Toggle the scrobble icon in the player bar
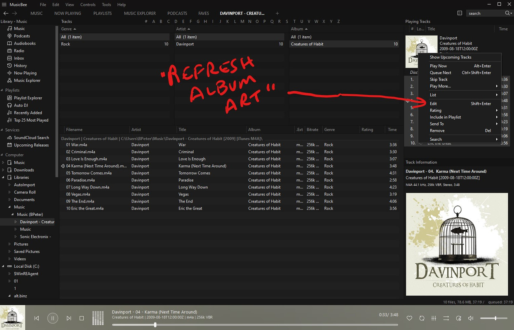The width and height of the screenshot is (514, 330). 422,318
